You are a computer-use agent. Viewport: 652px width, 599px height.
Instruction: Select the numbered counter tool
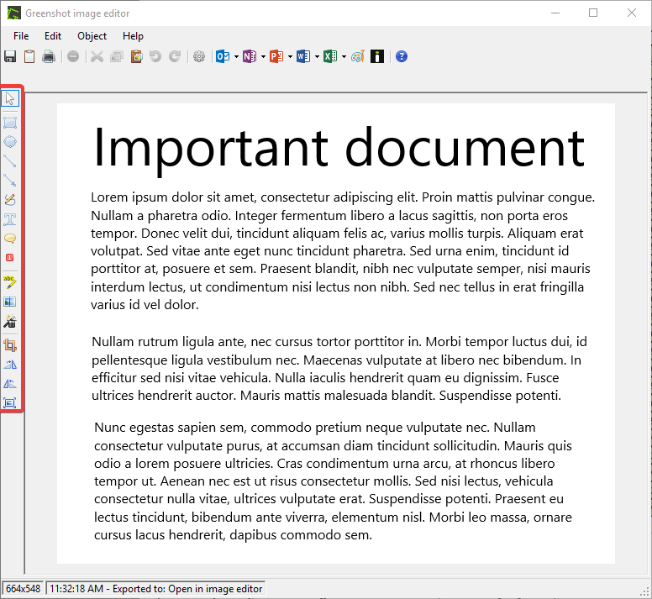click(x=10, y=258)
